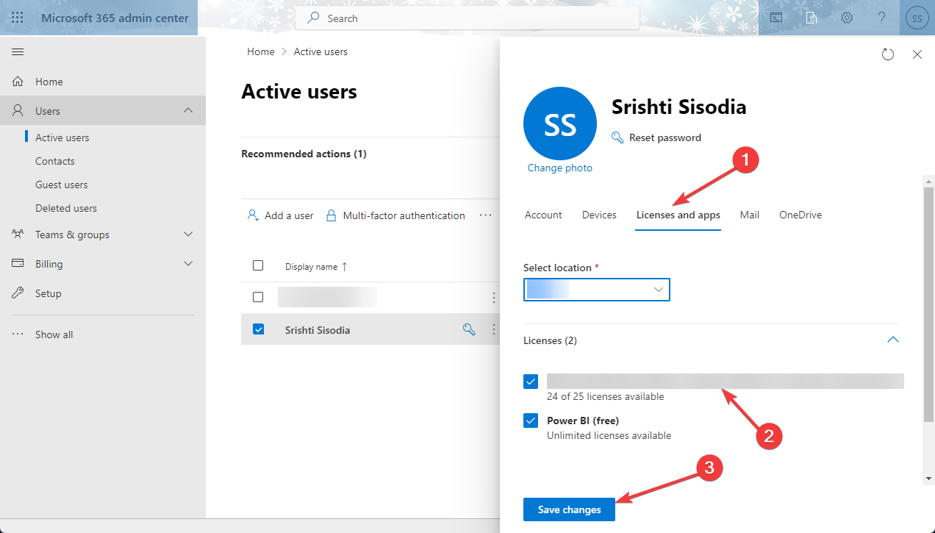Viewport: 935px width, 533px height.
Task: Open Cloud Shell icon in header
Action: click(x=776, y=18)
